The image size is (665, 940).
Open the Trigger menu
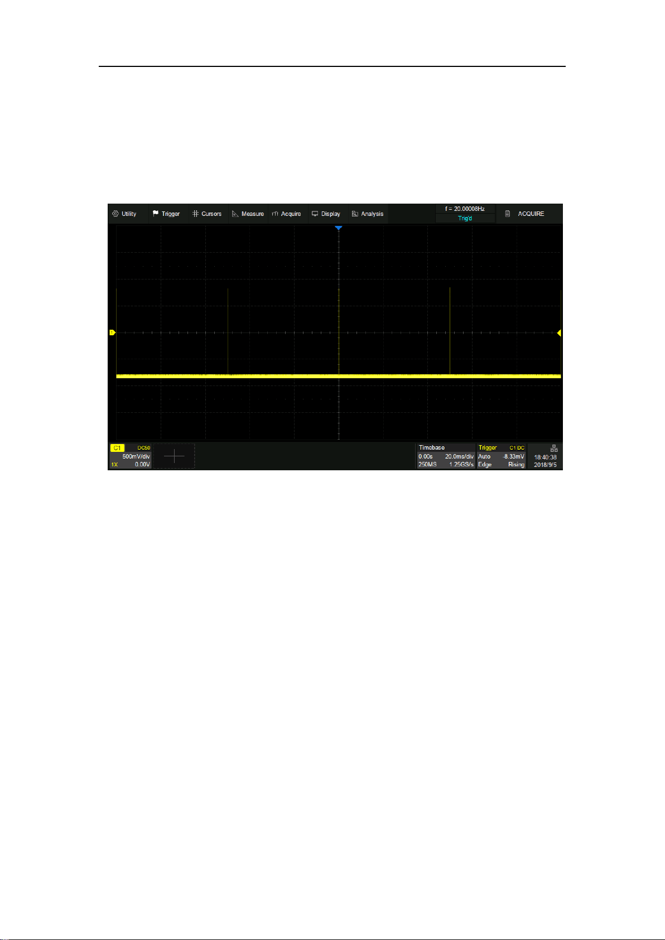tap(166, 214)
